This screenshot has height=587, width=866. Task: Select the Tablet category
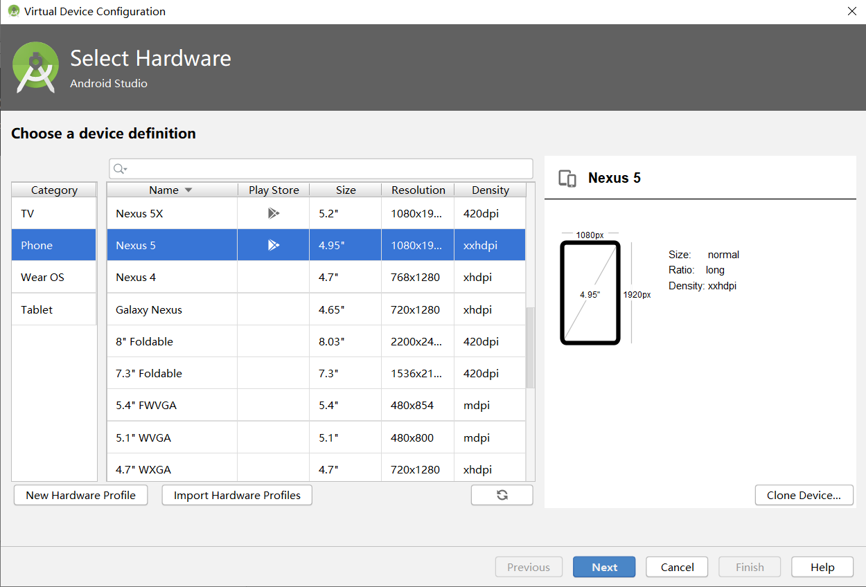pos(54,309)
